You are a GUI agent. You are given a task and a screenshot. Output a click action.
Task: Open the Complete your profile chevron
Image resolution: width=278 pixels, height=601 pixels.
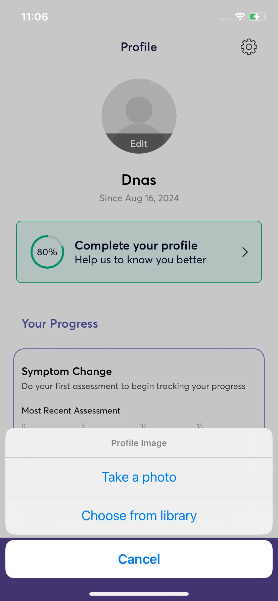point(245,252)
